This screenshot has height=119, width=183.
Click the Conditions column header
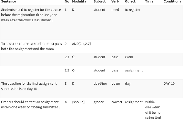click(173, 2)
